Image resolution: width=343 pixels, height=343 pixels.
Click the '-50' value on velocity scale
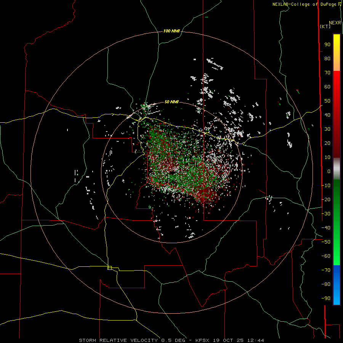(x=326, y=242)
